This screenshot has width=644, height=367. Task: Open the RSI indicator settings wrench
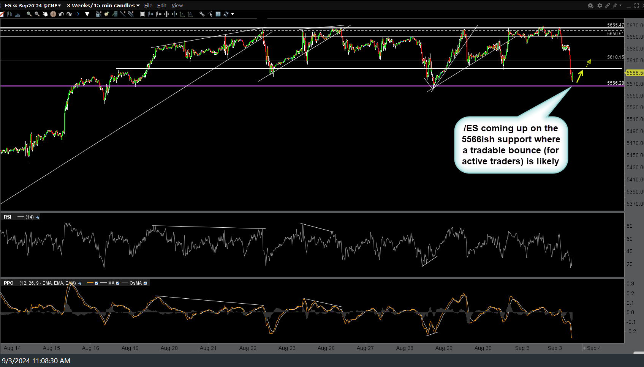38,217
